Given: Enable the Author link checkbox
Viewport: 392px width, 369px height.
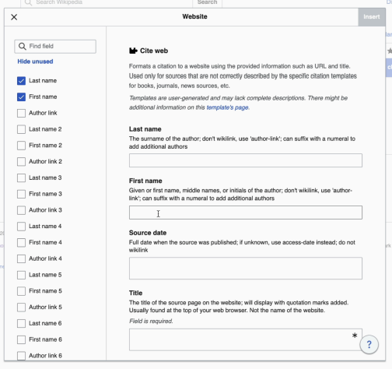Looking at the screenshot, I should pos(21,113).
